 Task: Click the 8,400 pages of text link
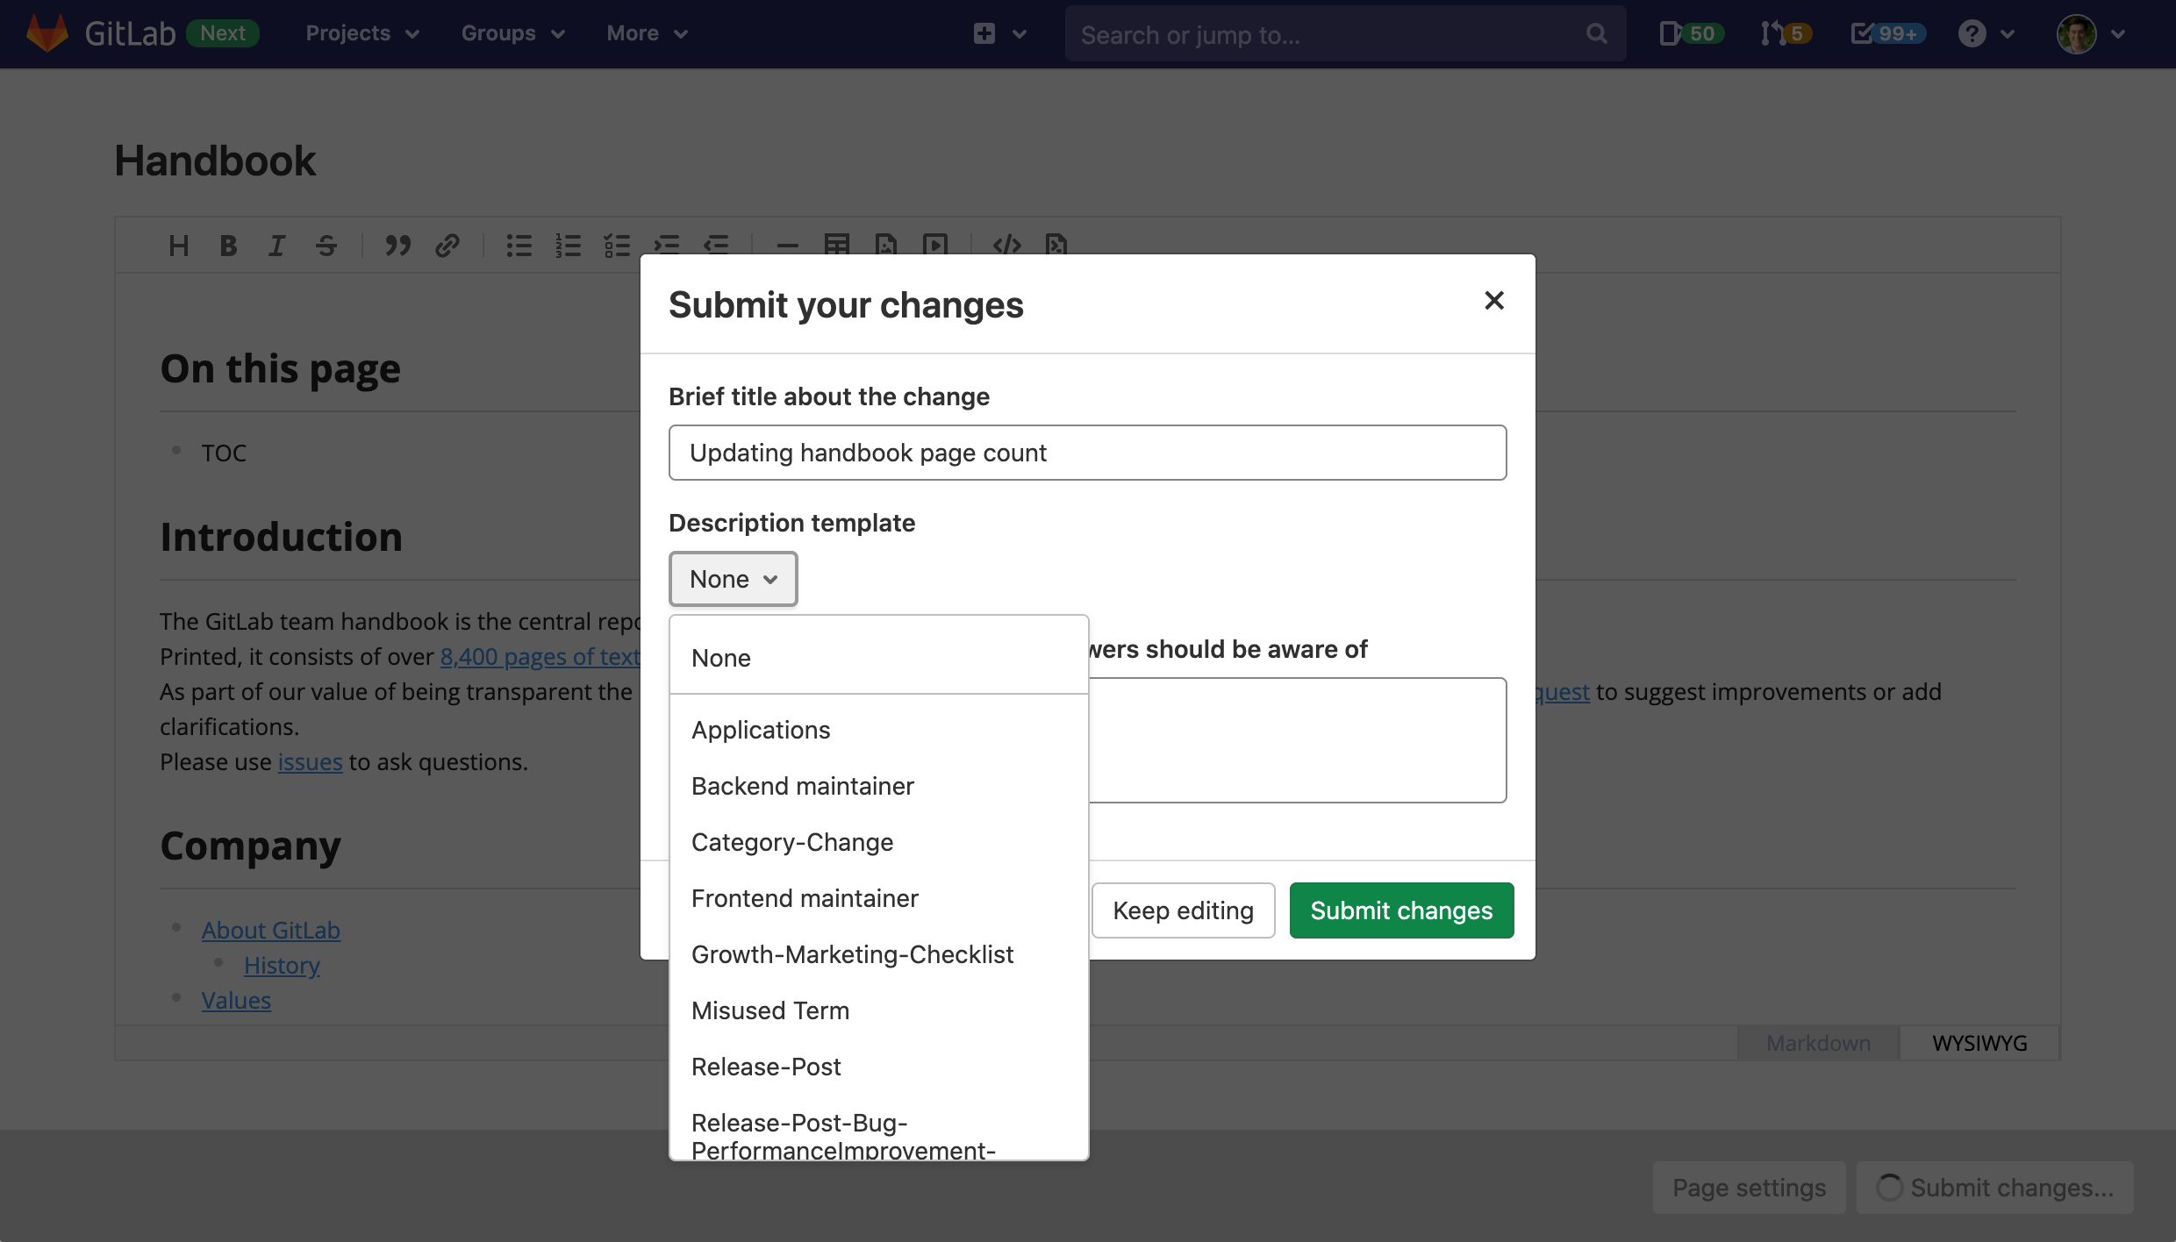click(542, 654)
